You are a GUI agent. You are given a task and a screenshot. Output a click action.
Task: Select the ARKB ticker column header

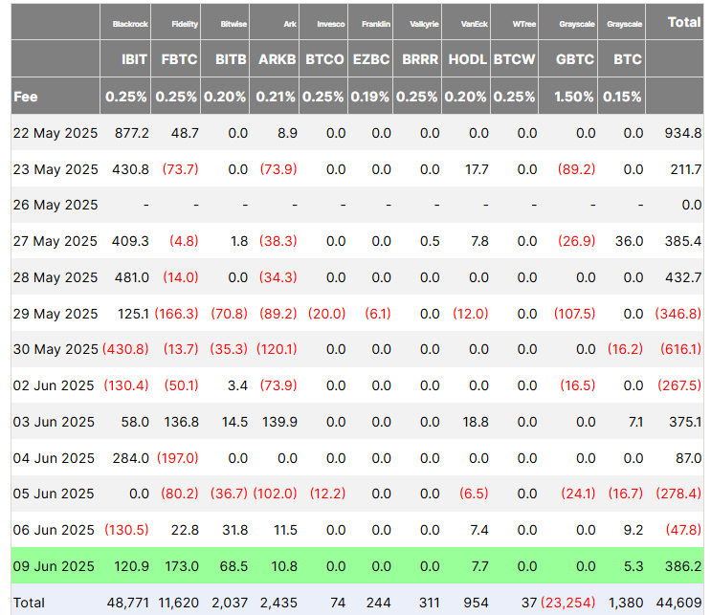[278, 59]
